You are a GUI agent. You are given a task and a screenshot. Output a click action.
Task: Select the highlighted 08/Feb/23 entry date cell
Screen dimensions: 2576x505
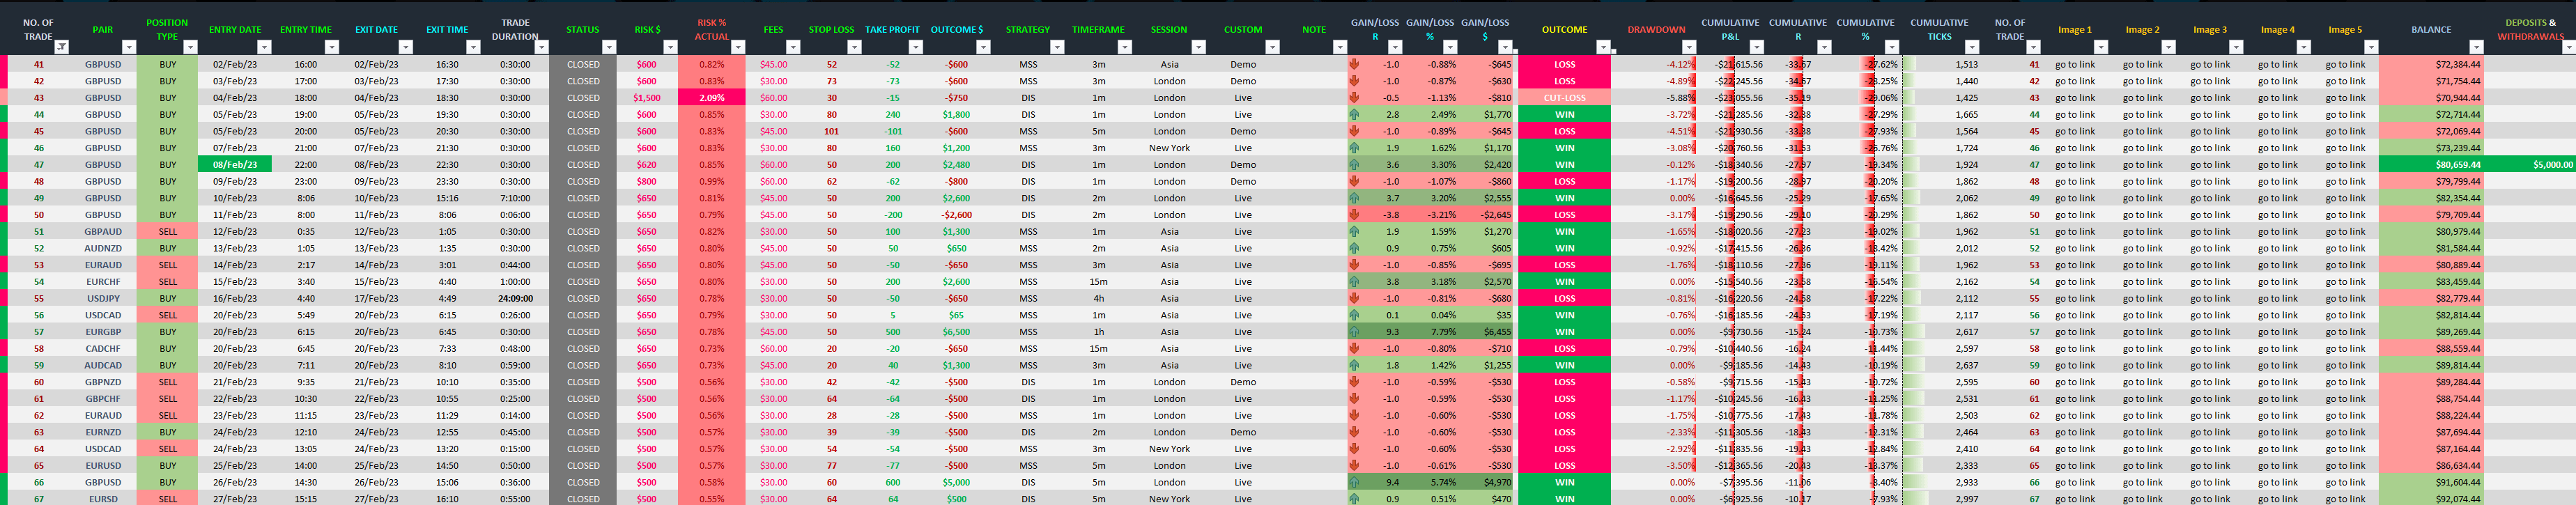234,165
